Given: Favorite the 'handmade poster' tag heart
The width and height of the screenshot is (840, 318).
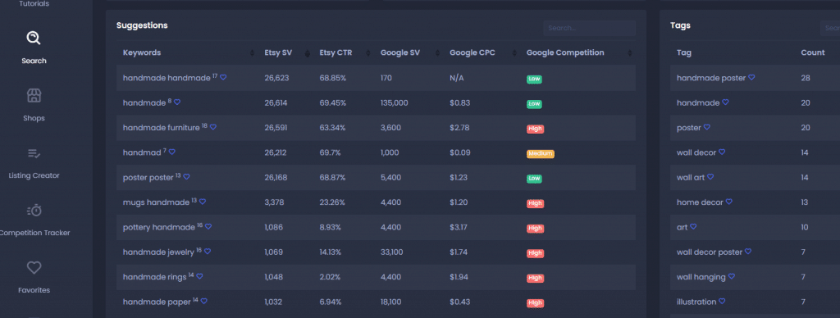Looking at the screenshot, I should tap(751, 78).
